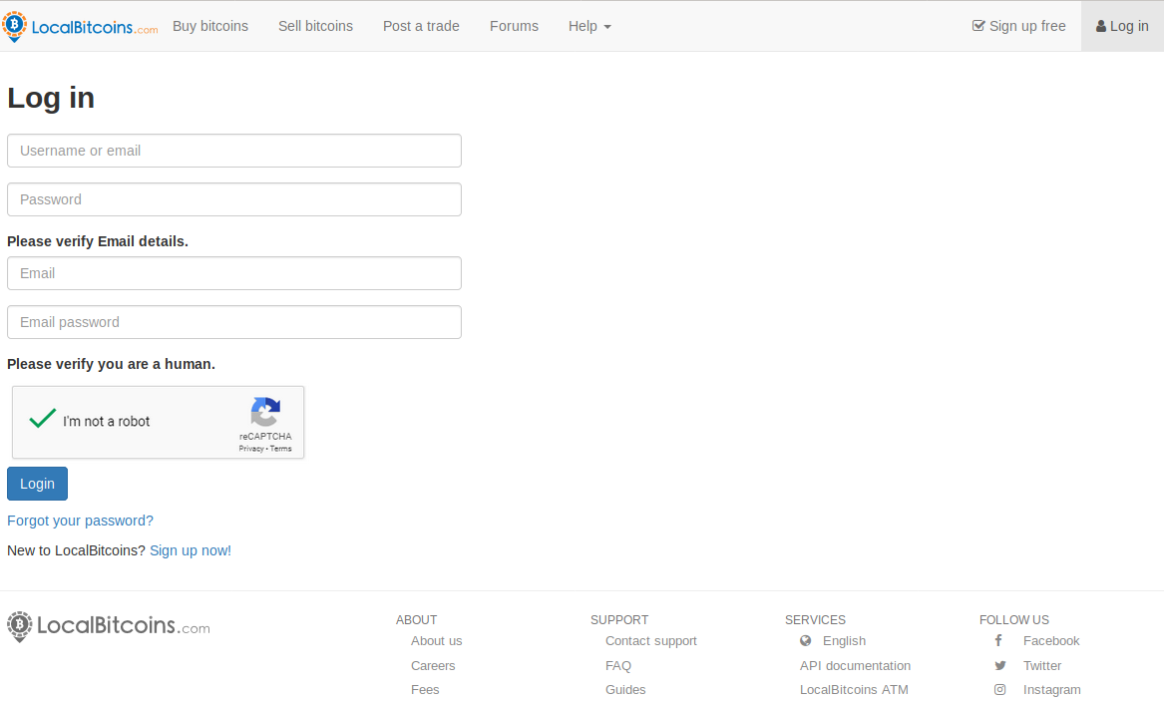The height and width of the screenshot is (701, 1164).
Task: Select English language in the footer
Action: pyautogui.click(x=844, y=641)
